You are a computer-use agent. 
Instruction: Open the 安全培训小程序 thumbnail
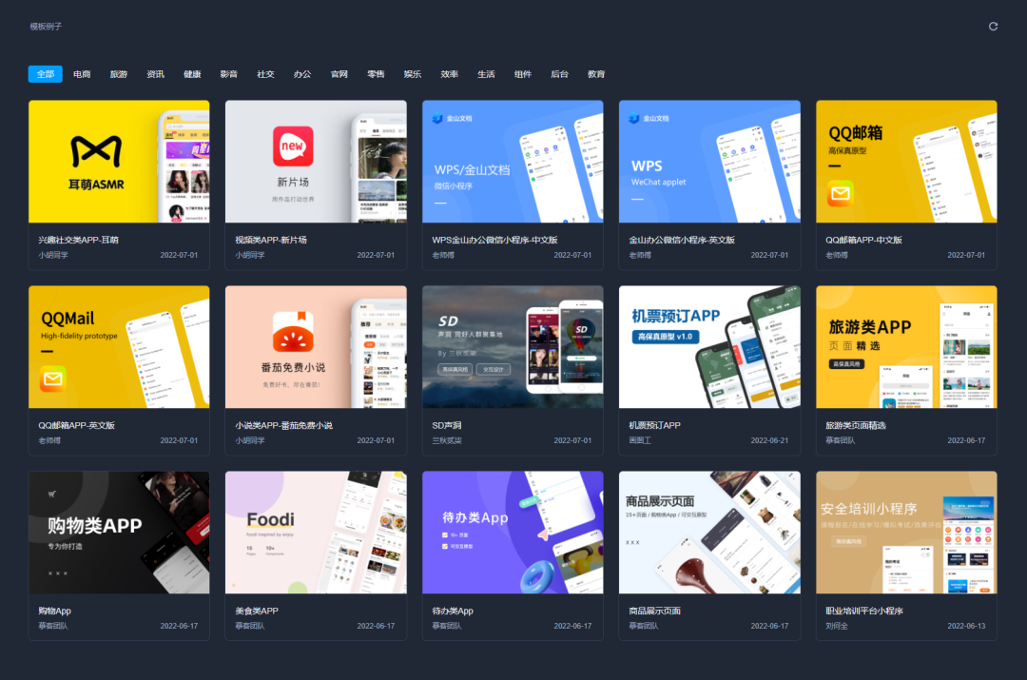pyautogui.click(x=906, y=532)
